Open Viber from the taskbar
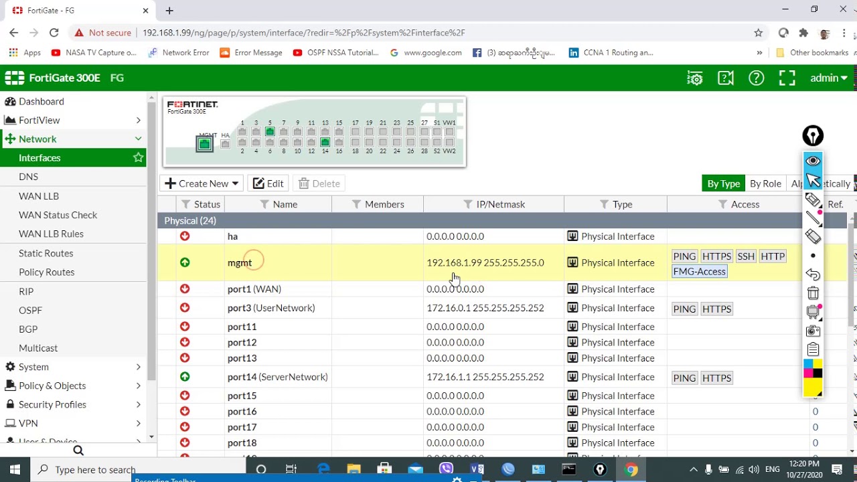 [446, 469]
